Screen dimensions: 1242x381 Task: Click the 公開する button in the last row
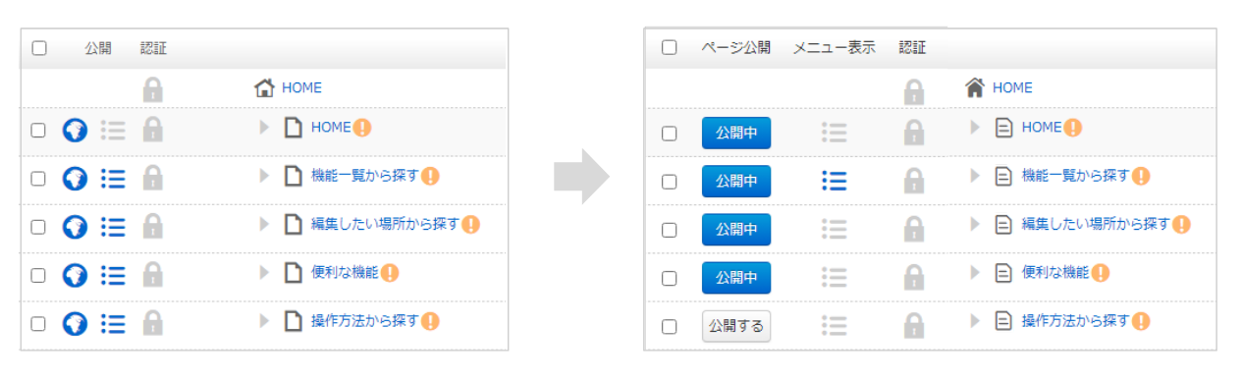[x=736, y=325]
